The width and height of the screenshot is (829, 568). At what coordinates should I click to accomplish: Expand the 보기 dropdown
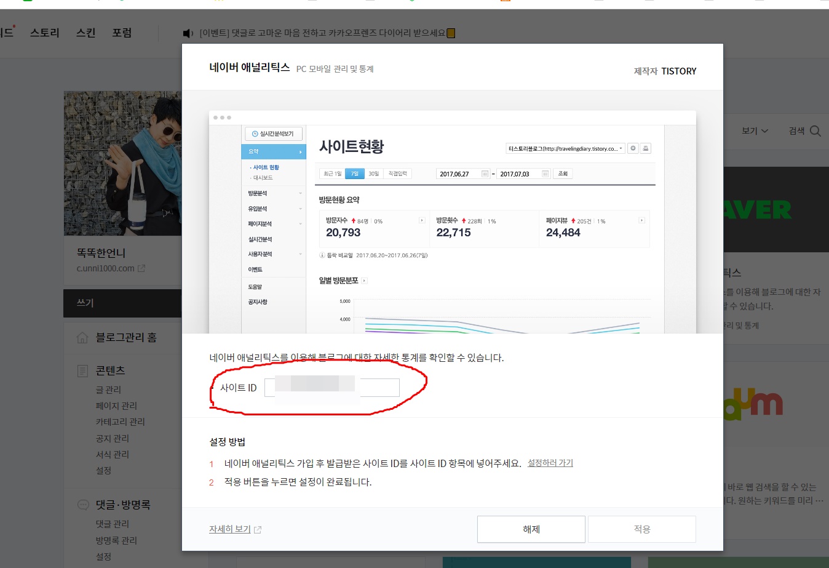pos(755,130)
